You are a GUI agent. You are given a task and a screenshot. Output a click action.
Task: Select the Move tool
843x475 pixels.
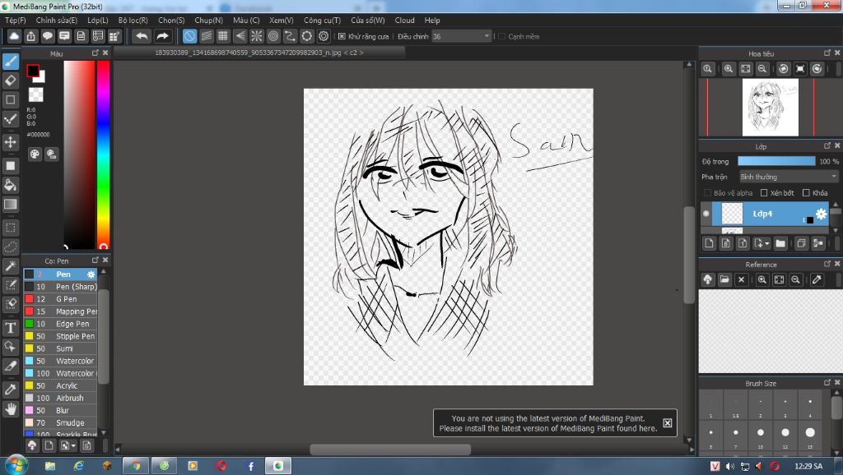[x=10, y=142]
